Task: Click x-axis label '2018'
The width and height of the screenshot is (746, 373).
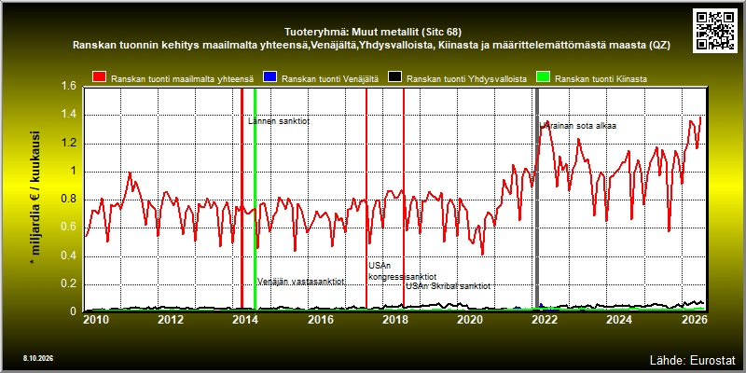Action: pyautogui.click(x=394, y=319)
